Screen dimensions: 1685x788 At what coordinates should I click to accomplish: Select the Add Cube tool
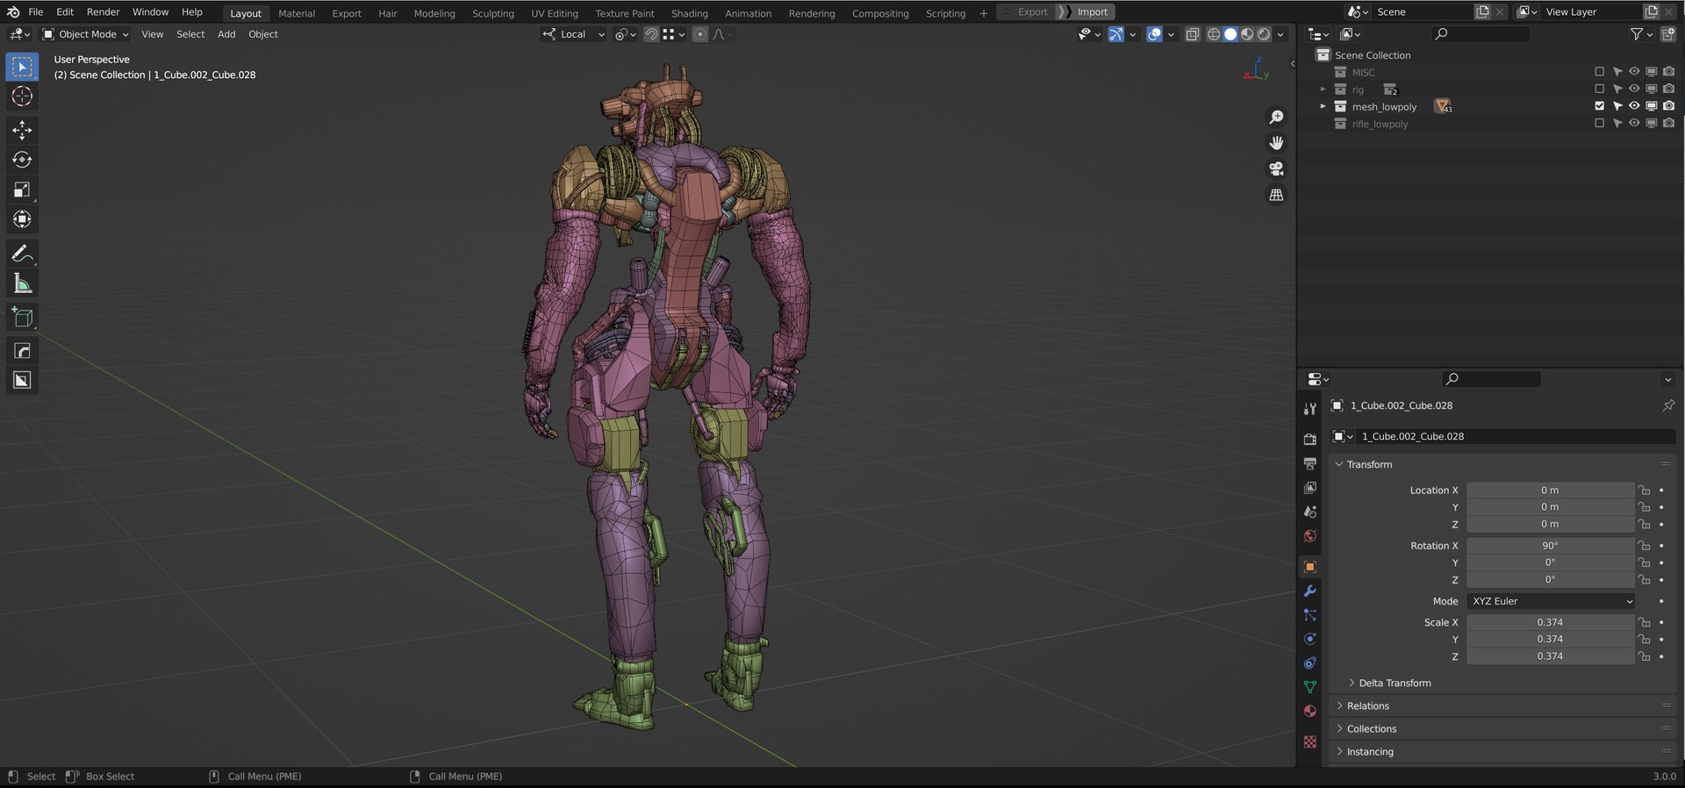click(x=22, y=317)
